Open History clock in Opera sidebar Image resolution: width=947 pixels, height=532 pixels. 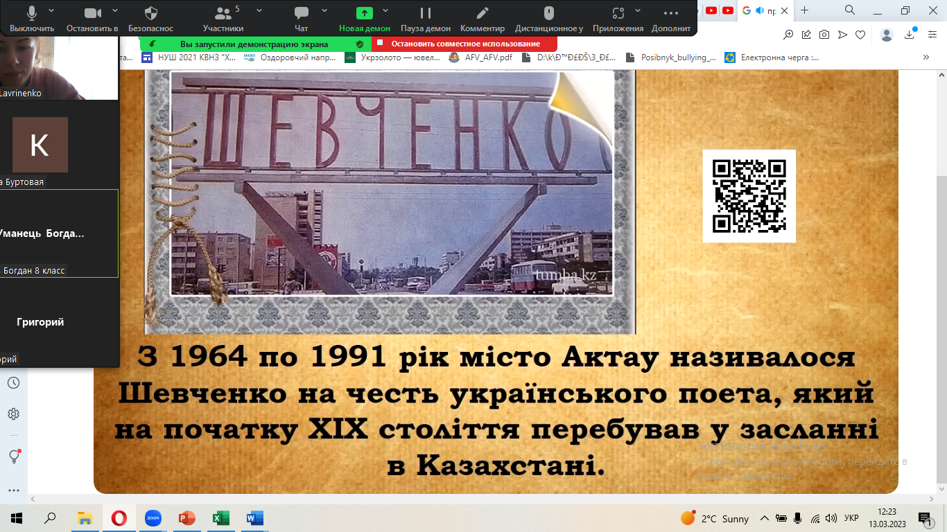point(13,383)
